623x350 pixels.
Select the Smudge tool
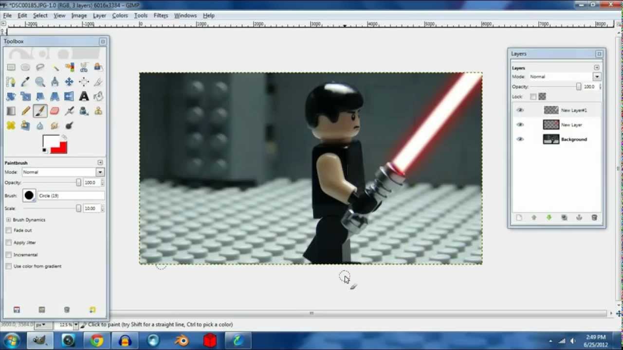[x=55, y=125]
